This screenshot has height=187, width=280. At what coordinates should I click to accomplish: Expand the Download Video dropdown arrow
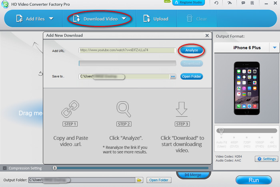tap(124, 18)
